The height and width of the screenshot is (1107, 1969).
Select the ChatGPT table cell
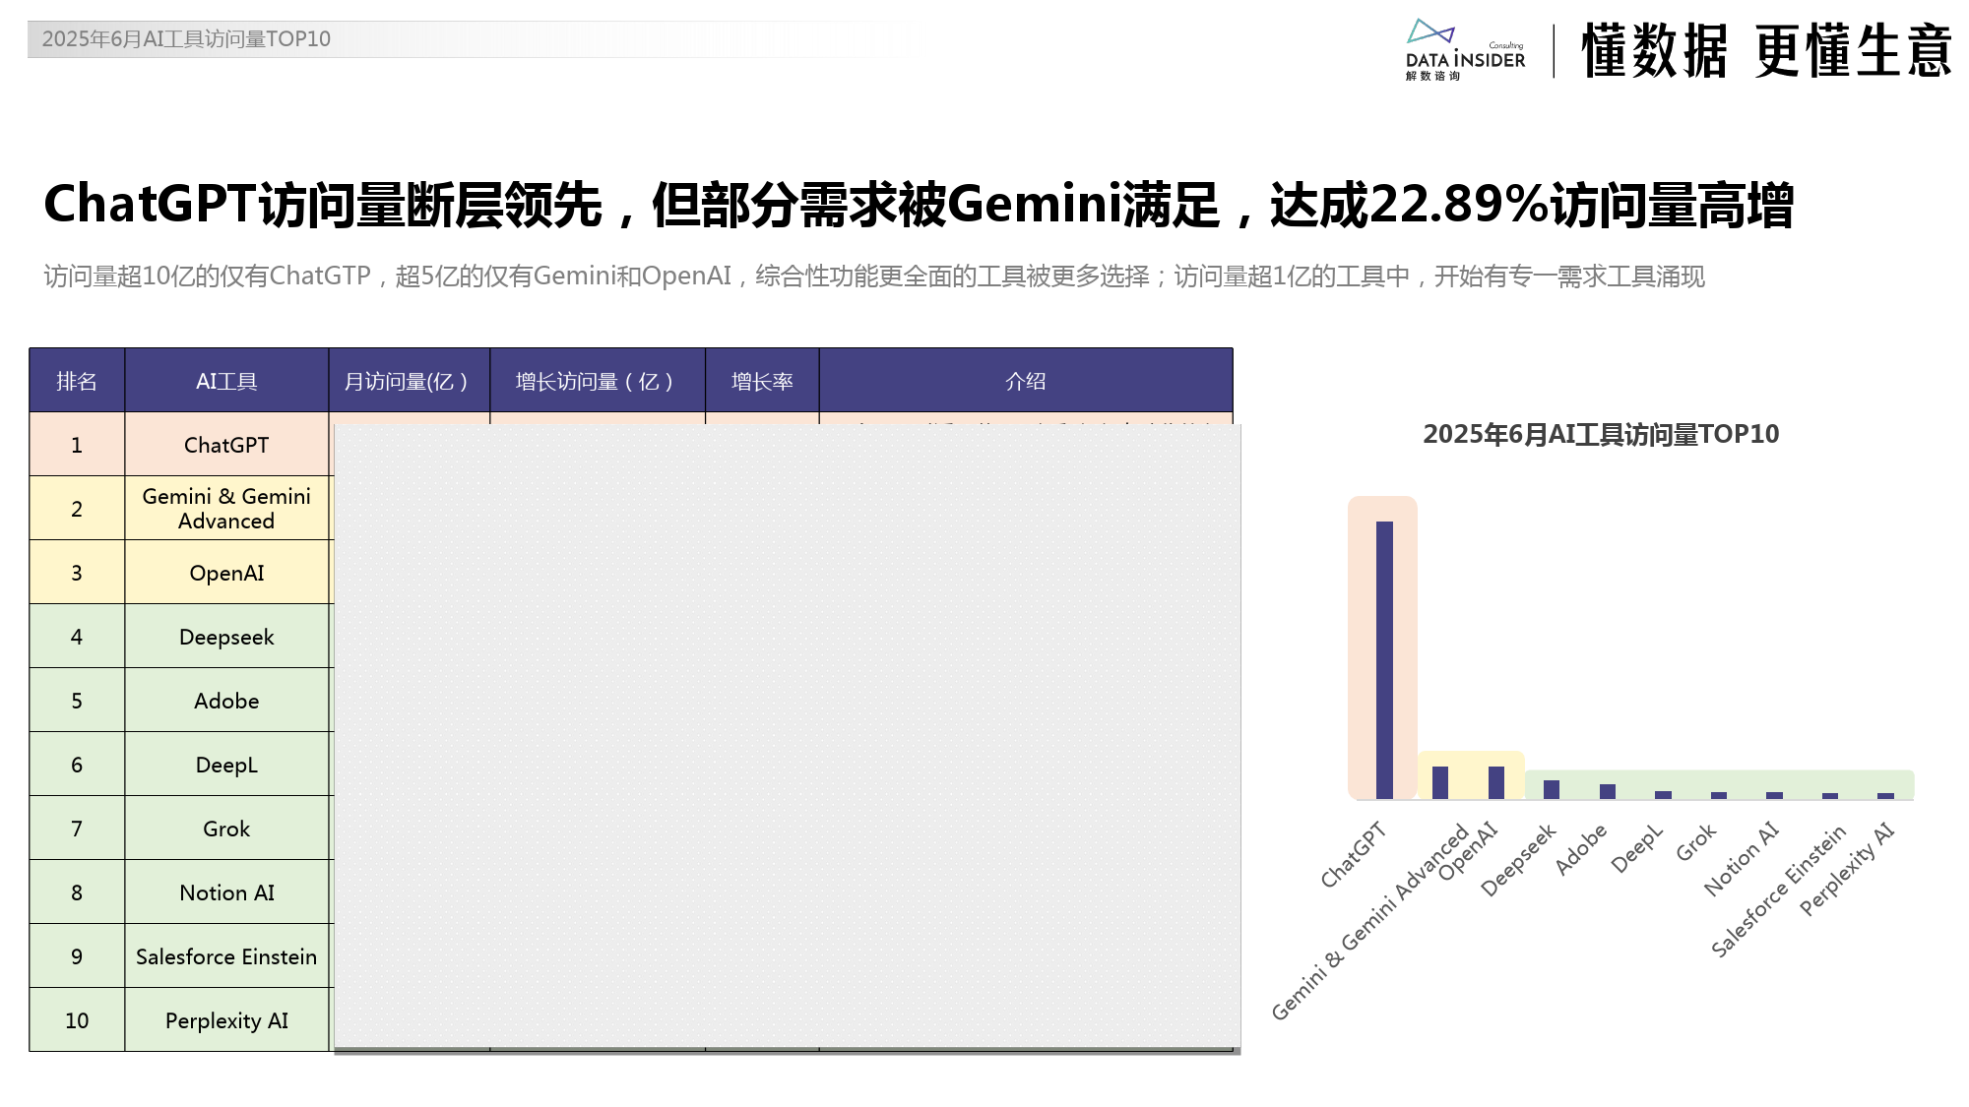point(228,445)
